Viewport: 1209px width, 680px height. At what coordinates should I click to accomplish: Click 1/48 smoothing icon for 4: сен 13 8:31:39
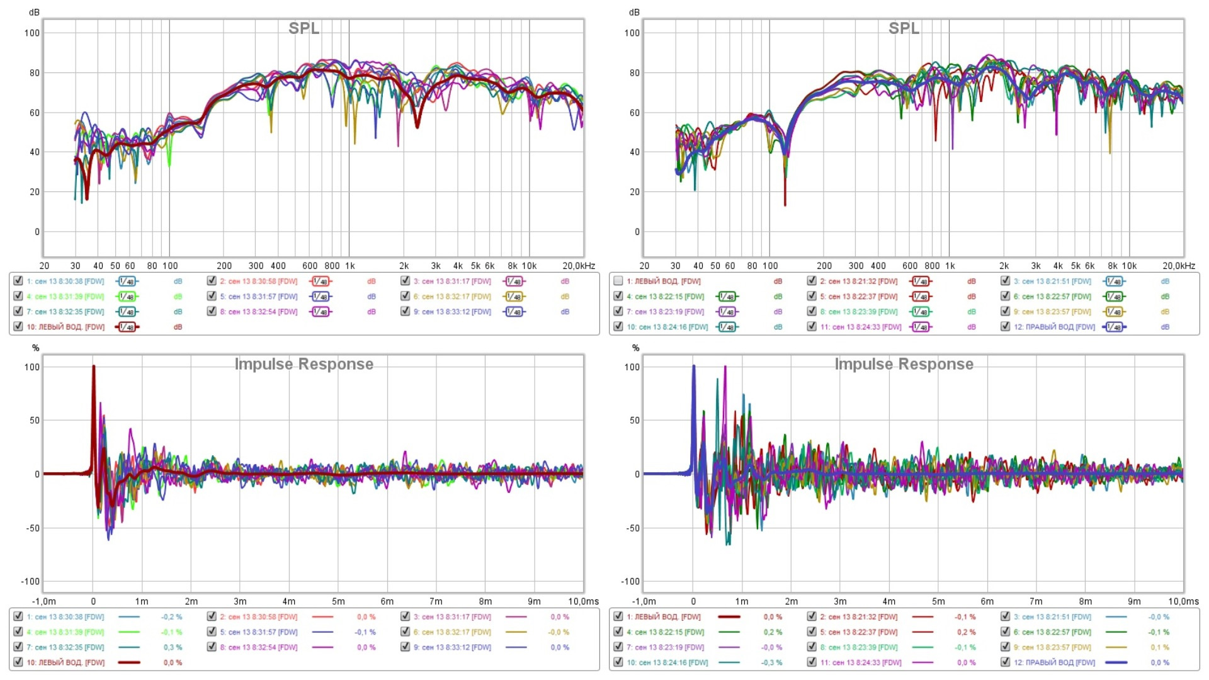[x=127, y=297]
